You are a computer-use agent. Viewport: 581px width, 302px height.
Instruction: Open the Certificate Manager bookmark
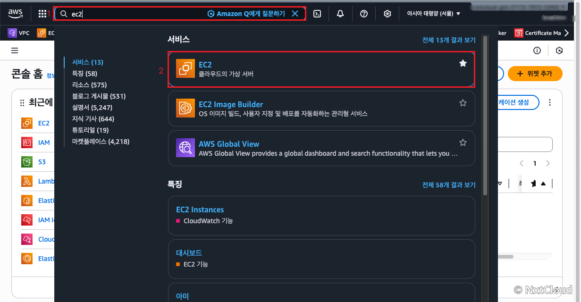click(x=538, y=33)
